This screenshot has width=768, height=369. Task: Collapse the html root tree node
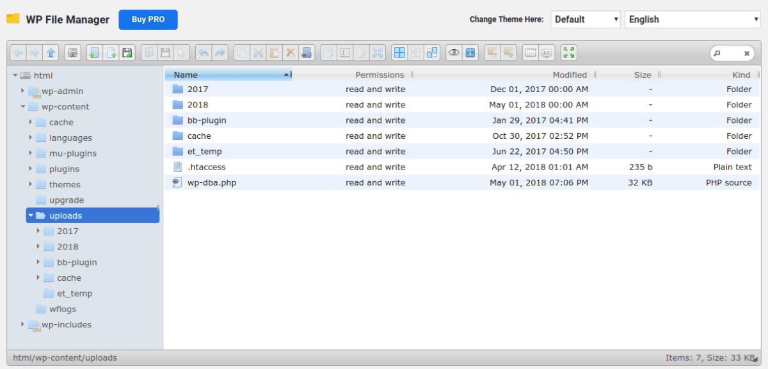(15, 75)
